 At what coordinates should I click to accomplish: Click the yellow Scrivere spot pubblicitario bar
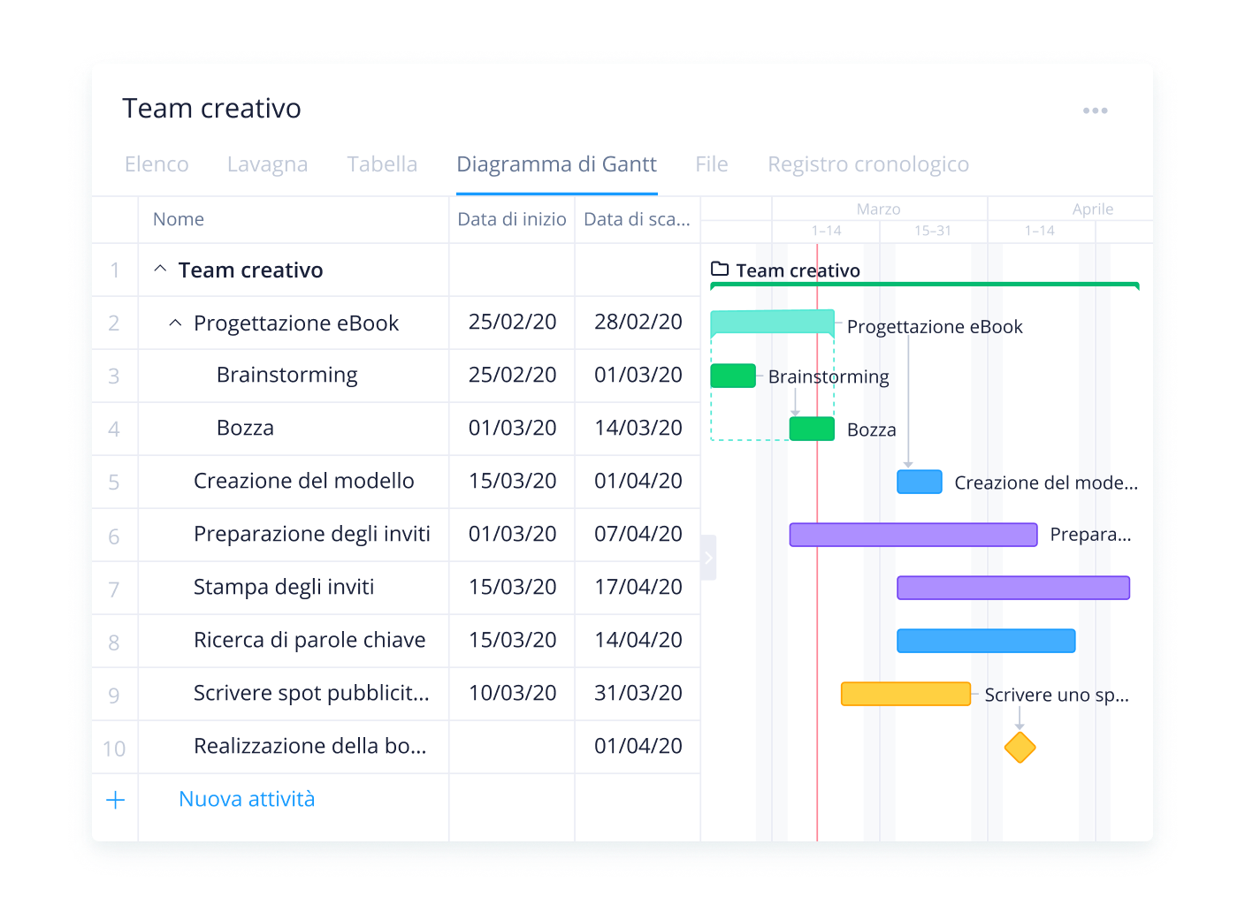905,694
